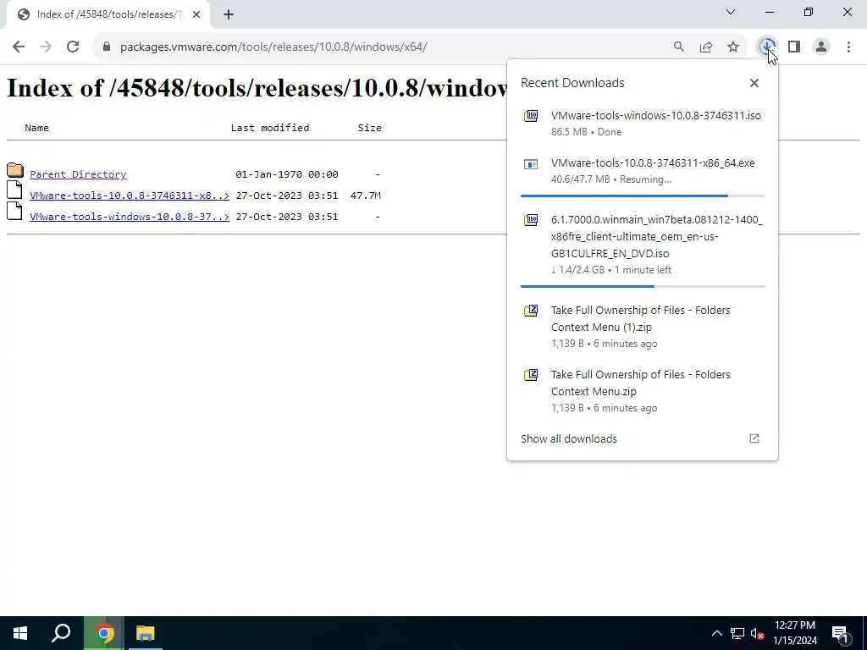Download VMware-tools-10.0.8-3746311-x8.. link
867x650 pixels.
tap(130, 196)
